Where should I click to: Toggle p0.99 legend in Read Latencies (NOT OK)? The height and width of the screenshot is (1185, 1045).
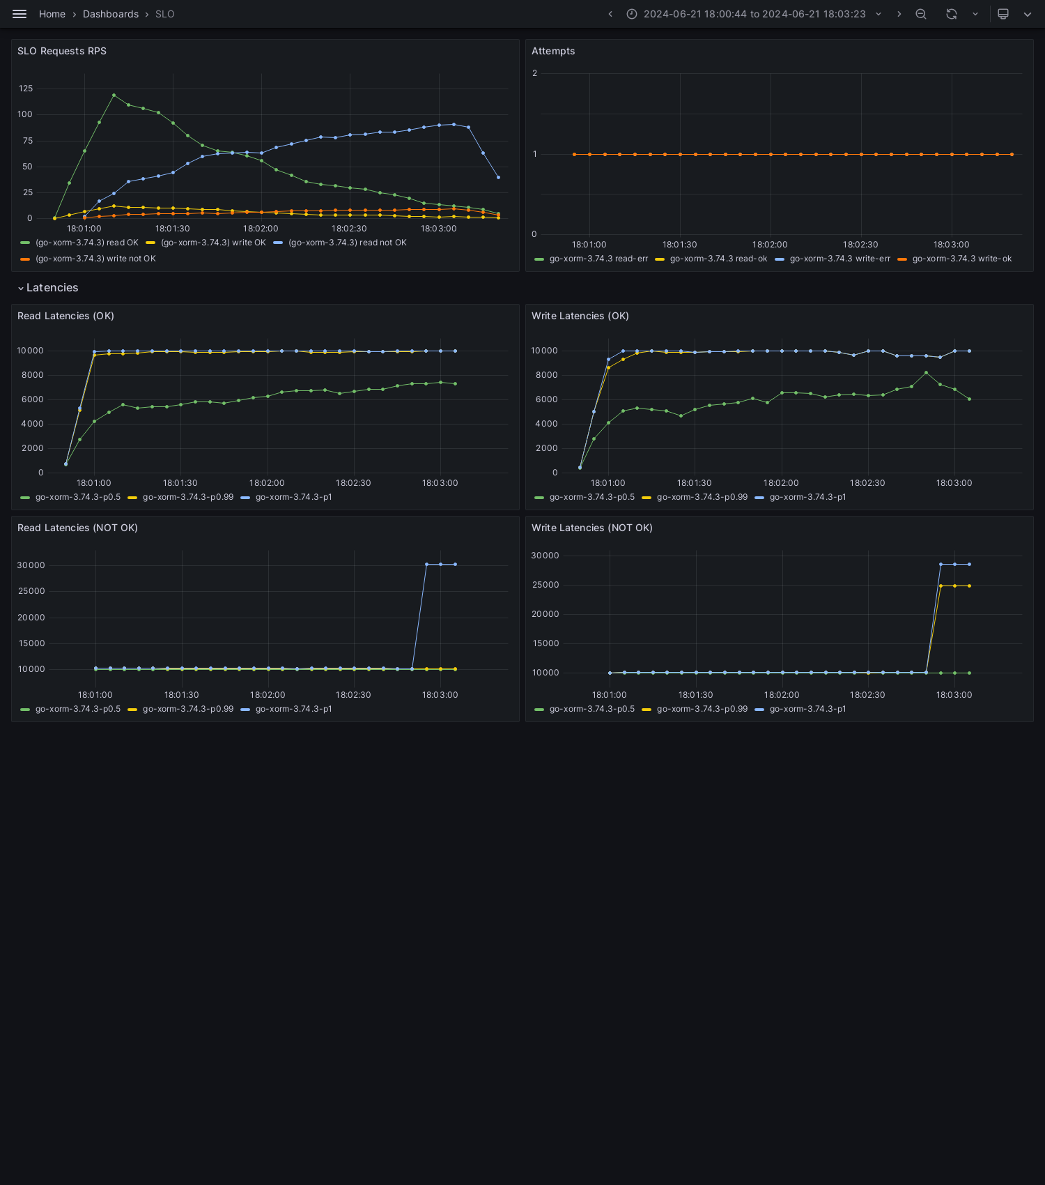coord(188,709)
